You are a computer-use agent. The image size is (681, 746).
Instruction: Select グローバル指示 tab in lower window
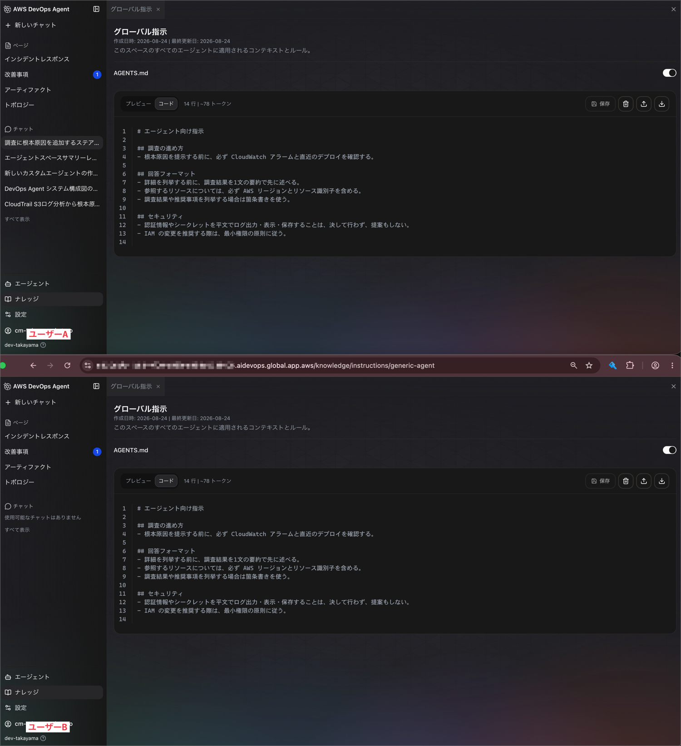131,386
